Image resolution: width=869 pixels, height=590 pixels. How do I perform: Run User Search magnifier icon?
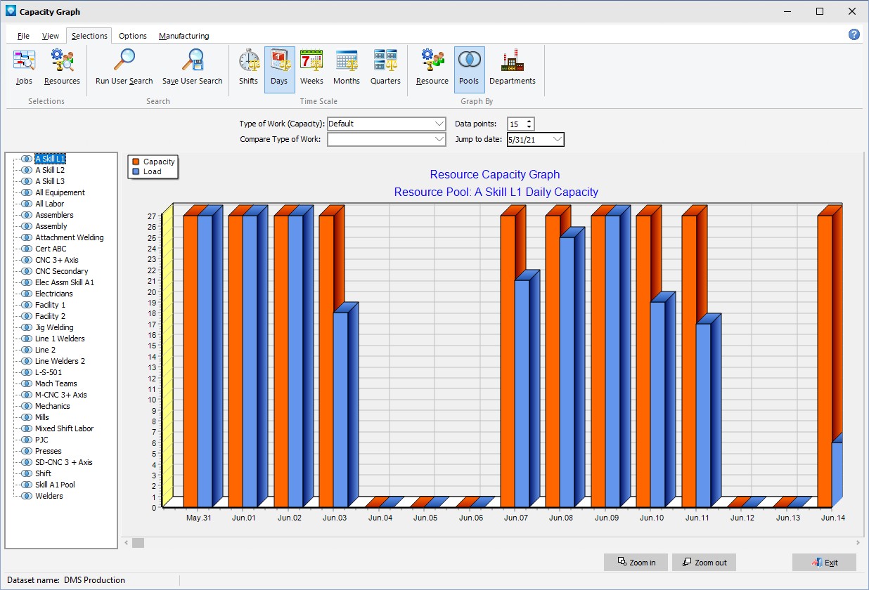point(124,61)
